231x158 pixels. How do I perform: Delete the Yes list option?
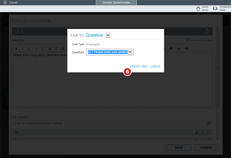pyautogui.click(x=197, y=132)
